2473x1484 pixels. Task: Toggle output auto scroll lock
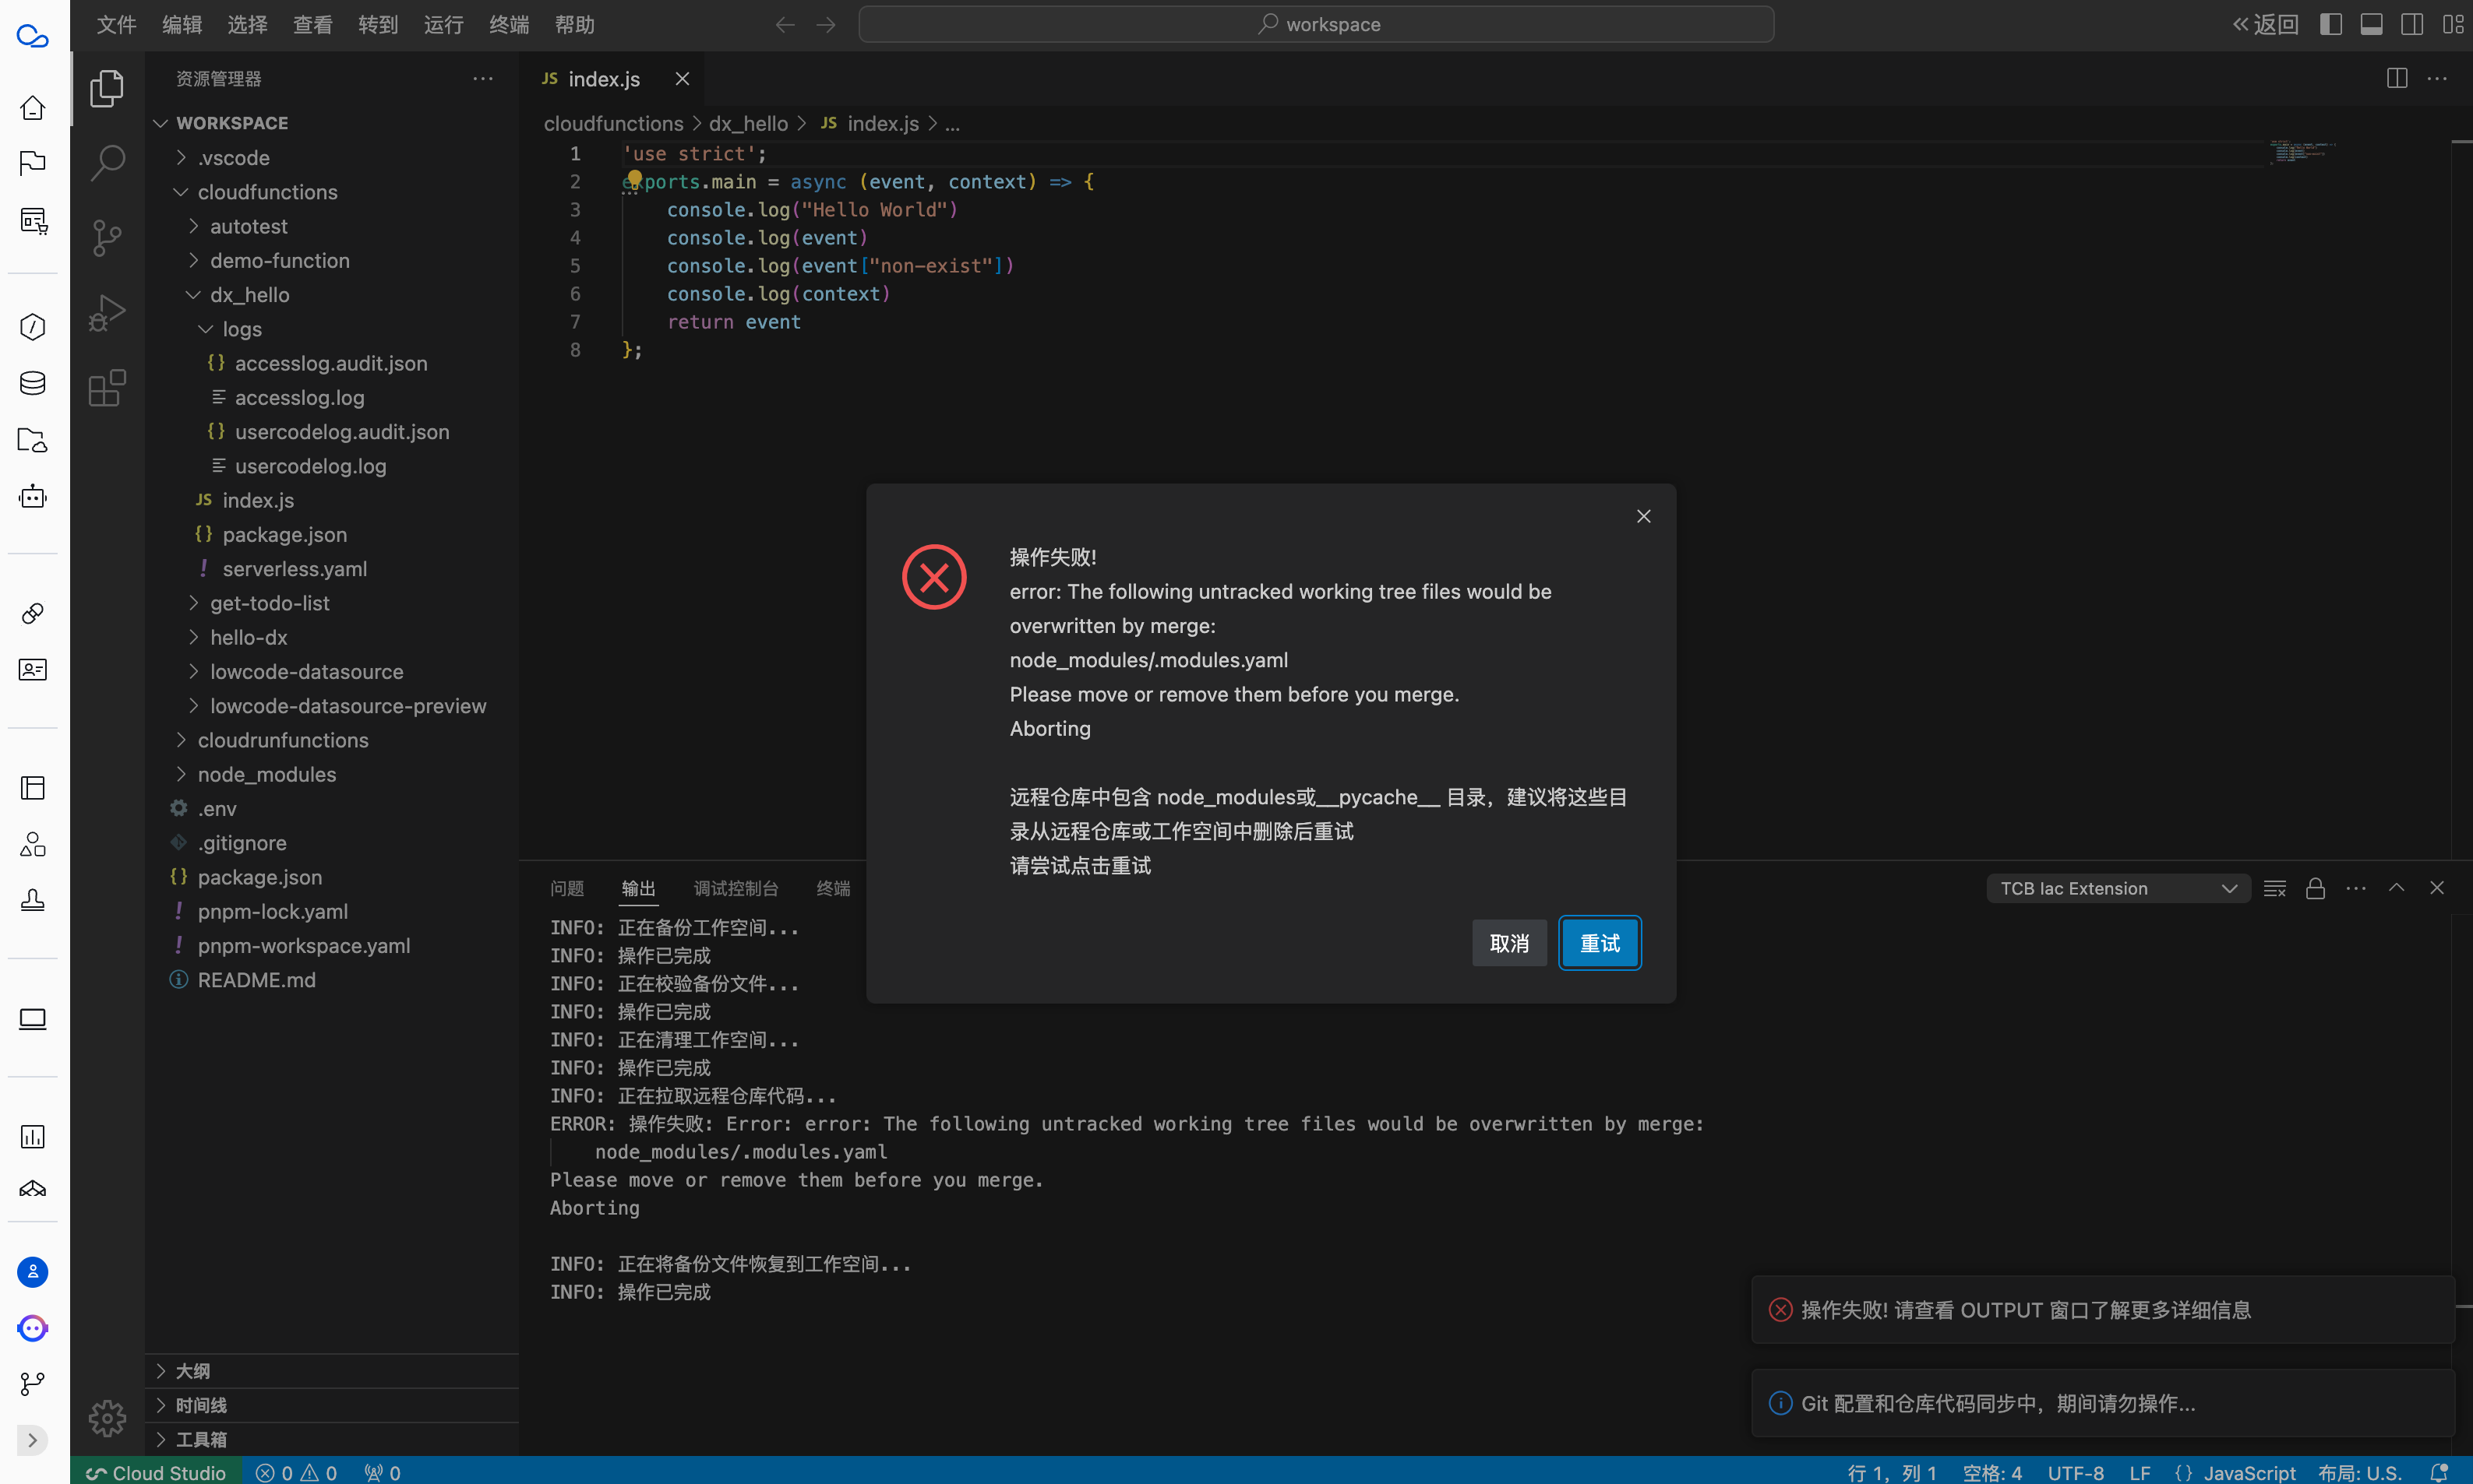pyautogui.click(x=2315, y=888)
